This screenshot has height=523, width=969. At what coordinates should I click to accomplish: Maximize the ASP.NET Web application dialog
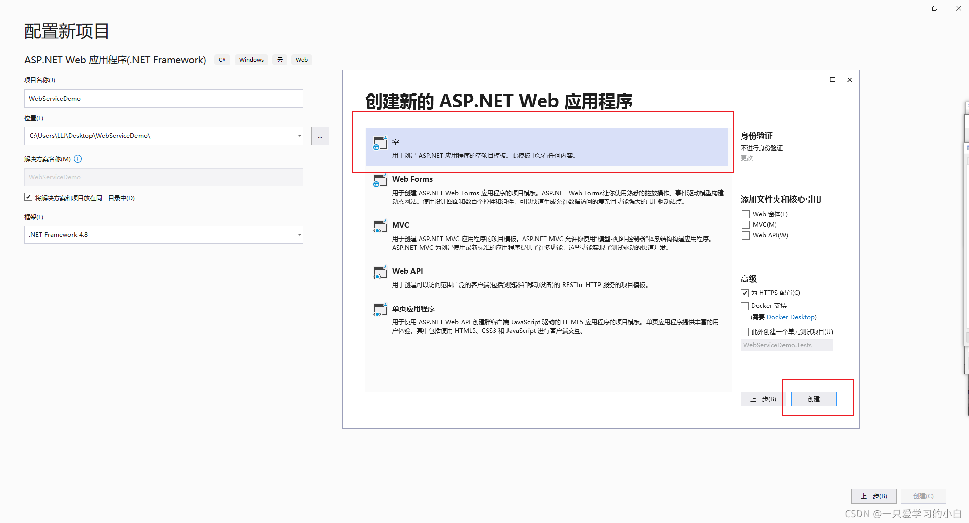tap(833, 80)
